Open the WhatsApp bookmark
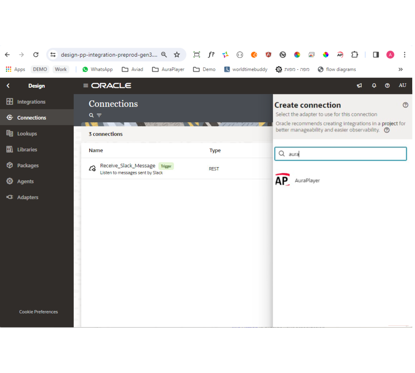This screenshot has height=373, width=415. (98, 69)
